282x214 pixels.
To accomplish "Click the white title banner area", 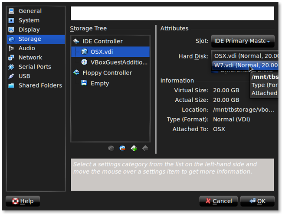I will [x=172, y=13].
